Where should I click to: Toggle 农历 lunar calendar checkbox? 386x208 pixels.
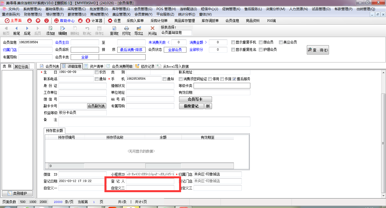click(x=96, y=72)
